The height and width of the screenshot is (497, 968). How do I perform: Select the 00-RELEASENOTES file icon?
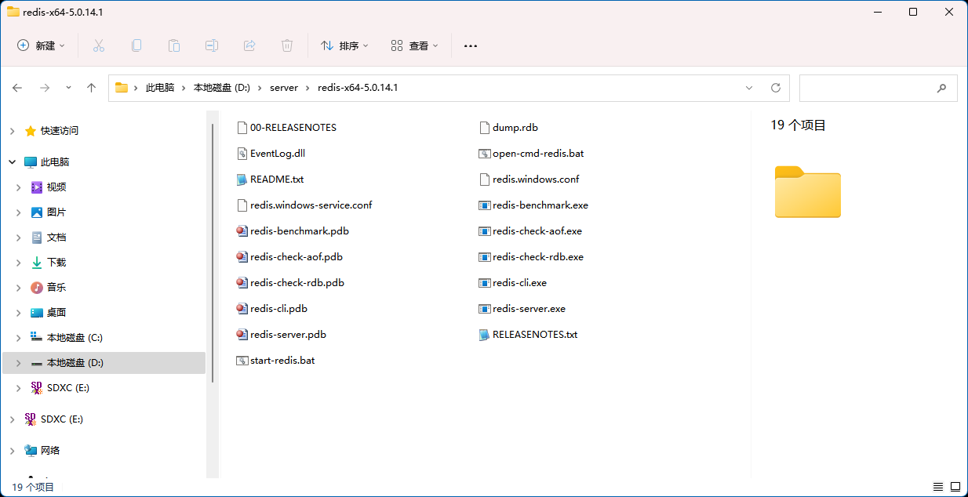(242, 128)
